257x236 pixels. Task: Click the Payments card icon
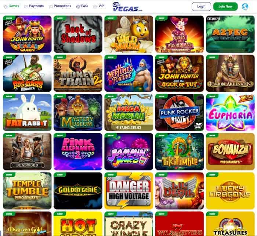26,7
